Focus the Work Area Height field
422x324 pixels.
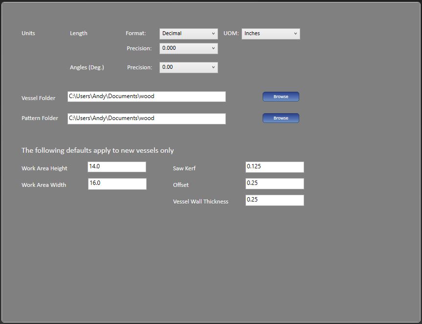pyautogui.click(x=117, y=167)
